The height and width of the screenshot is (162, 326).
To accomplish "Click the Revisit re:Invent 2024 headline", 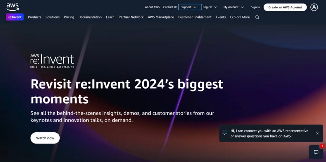I will pos(127,91).
